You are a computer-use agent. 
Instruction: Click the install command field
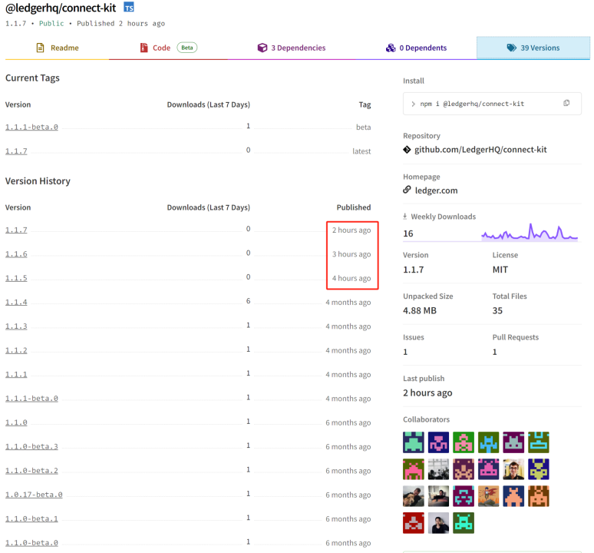point(492,104)
